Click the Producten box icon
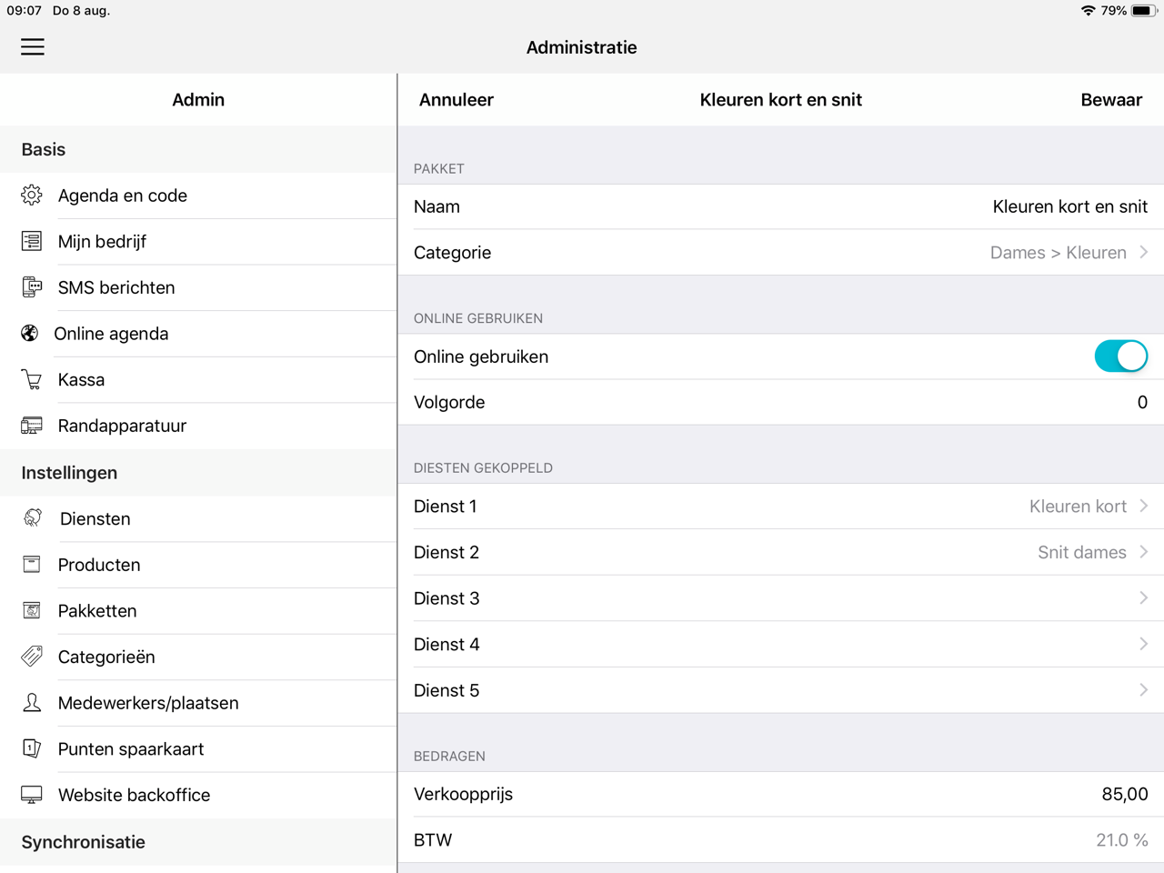The image size is (1164, 873). (x=32, y=565)
